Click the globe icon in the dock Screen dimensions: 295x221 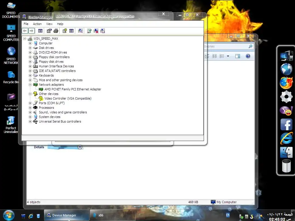coord(286,69)
